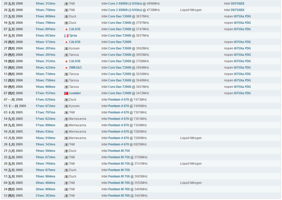Open the 15sec 953ms score
This screenshot has height=200, width=282.
click(45, 36)
